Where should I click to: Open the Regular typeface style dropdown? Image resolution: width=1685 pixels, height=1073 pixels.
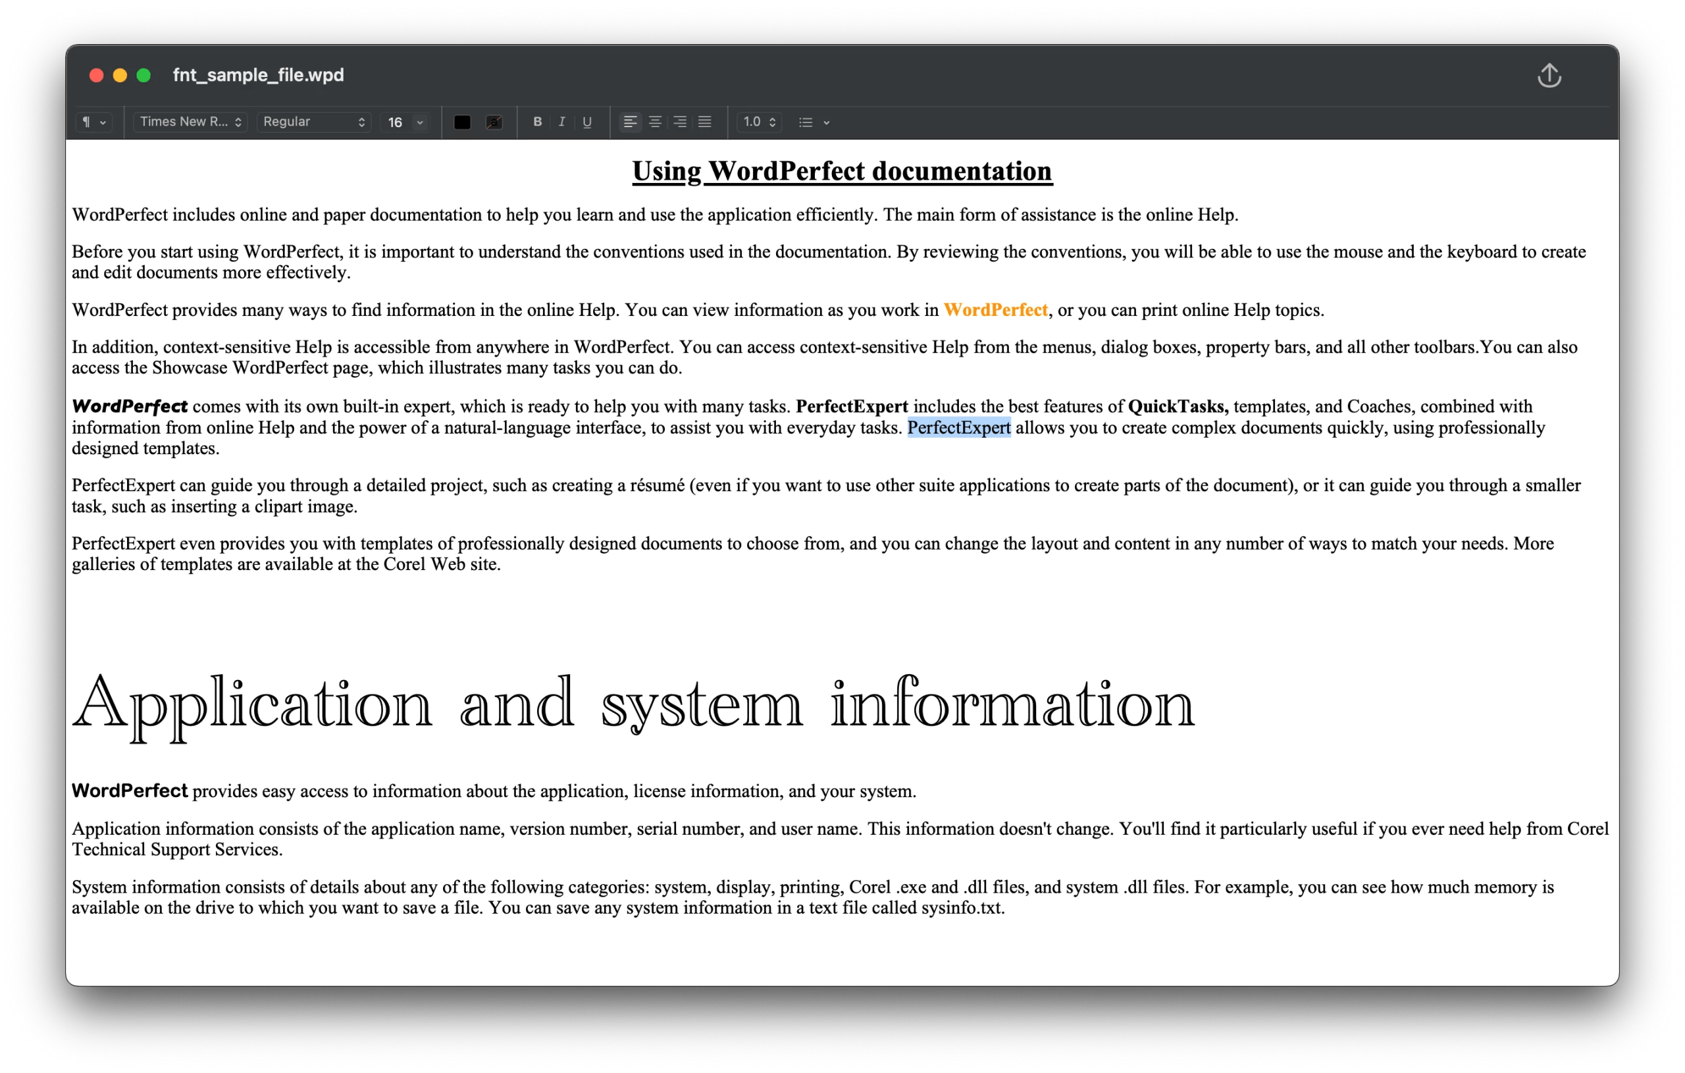(313, 122)
